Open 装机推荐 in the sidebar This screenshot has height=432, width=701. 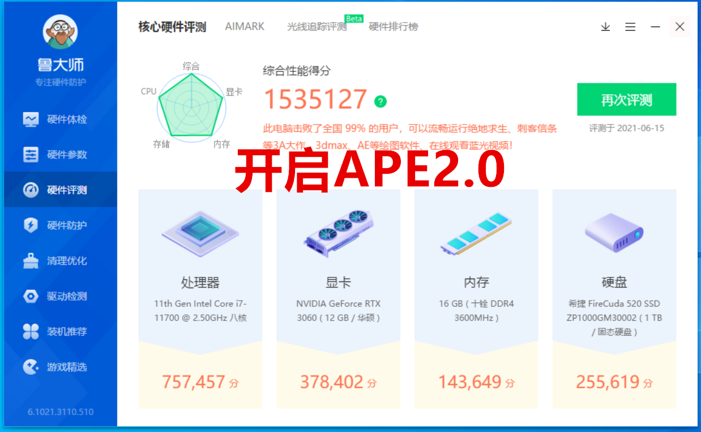[x=60, y=331]
